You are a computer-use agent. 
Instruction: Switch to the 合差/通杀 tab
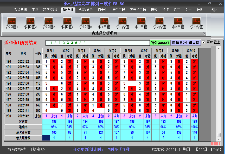[86, 10]
